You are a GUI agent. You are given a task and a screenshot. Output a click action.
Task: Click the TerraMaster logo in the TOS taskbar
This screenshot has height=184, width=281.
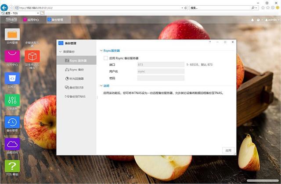(11, 19)
